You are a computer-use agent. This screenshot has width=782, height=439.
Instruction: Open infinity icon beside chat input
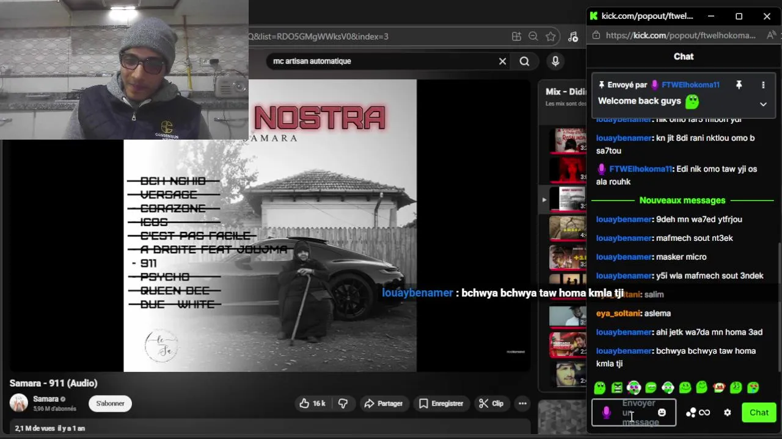[x=704, y=413]
